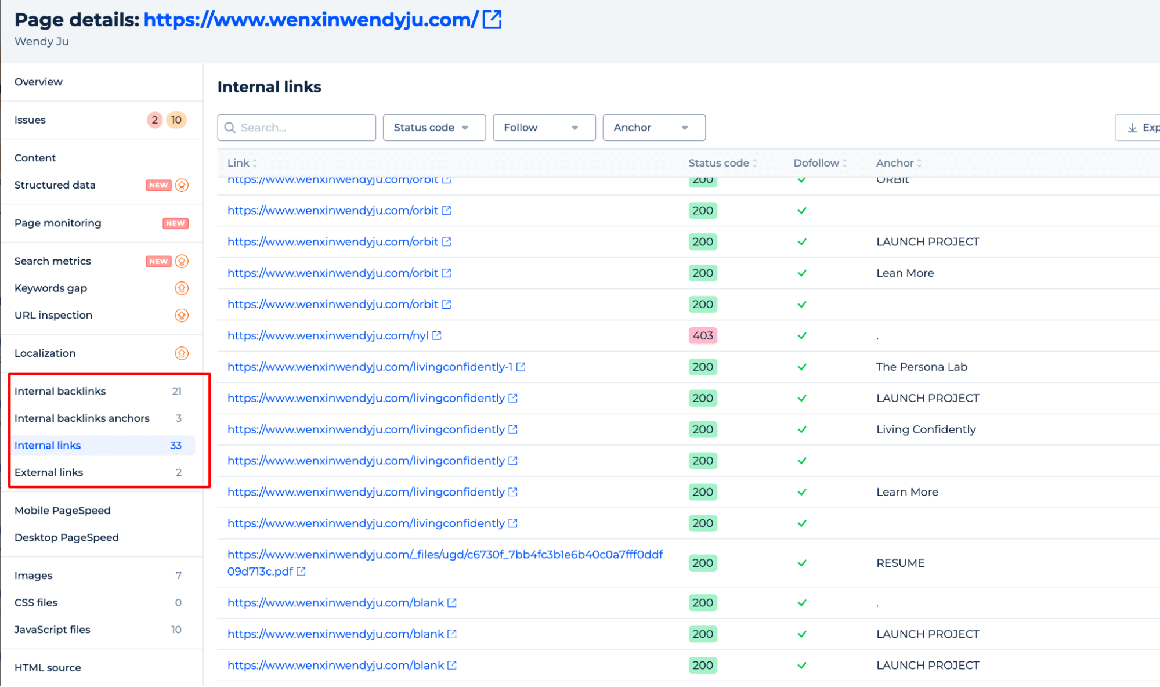Click 200 status badge on livingconfidently-1 row
1160x687 pixels.
703,367
